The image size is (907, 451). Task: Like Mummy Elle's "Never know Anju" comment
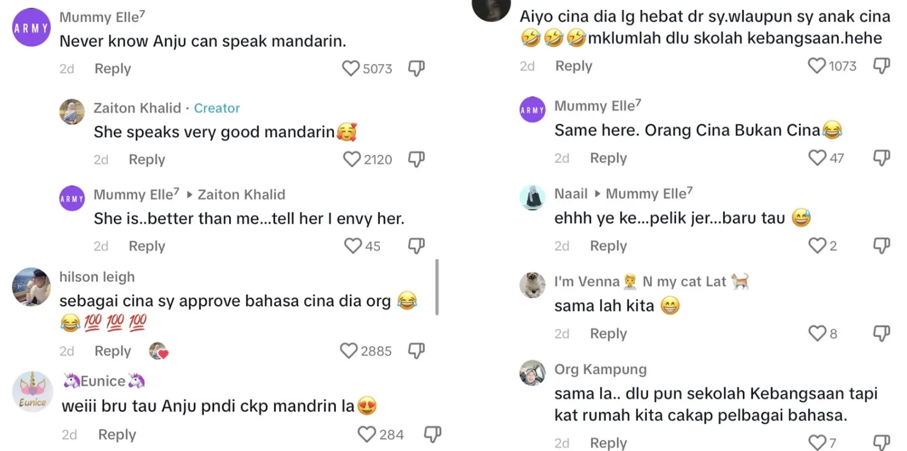pyautogui.click(x=351, y=68)
